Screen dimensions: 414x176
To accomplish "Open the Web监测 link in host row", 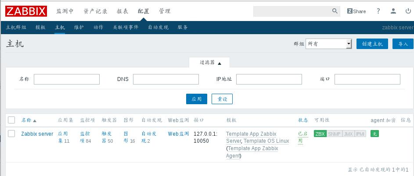I will click(x=179, y=134).
